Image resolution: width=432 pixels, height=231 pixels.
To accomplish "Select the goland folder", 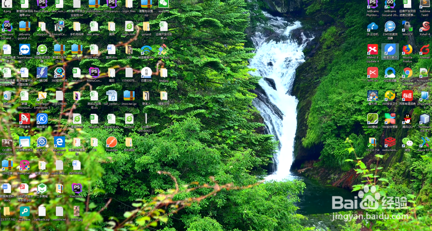I will pyautogui.click(x=146, y=26).
